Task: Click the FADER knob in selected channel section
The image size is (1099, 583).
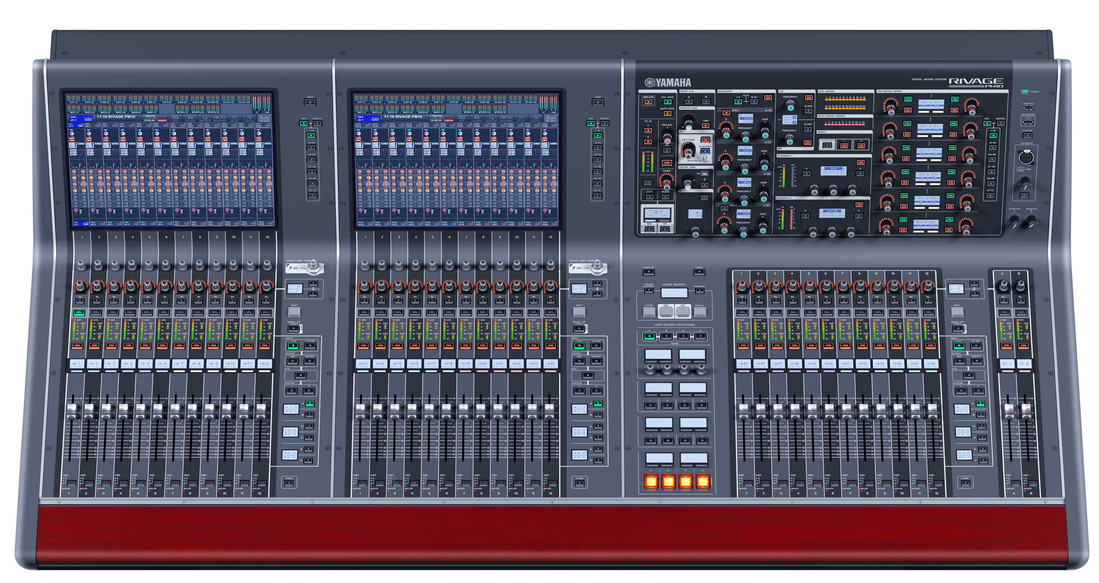Action: coord(667,184)
